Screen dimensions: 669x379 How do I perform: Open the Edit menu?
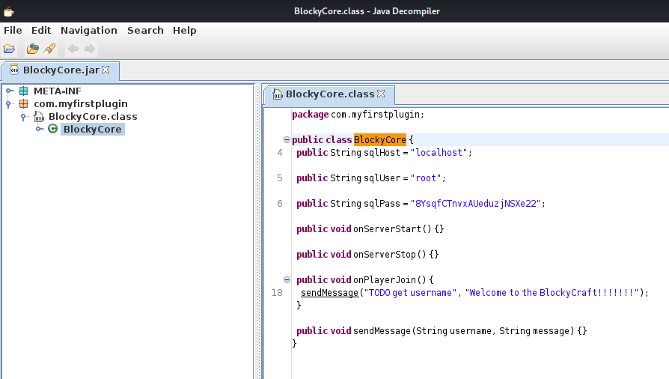coord(41,31)
